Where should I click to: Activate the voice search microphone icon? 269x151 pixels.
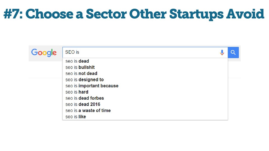click(222, 52)
